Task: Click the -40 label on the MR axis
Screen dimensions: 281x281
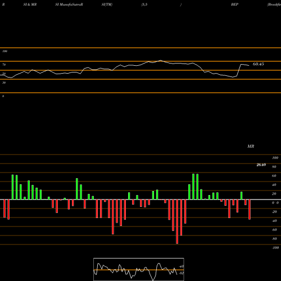Action: point(274,221)
